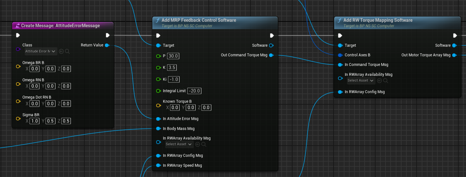
Task: Open the Attitude Error Class dropdown
Action: 41,51
